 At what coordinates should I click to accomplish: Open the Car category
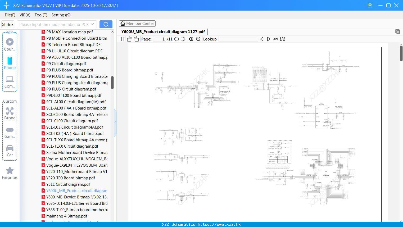point(10,151)
